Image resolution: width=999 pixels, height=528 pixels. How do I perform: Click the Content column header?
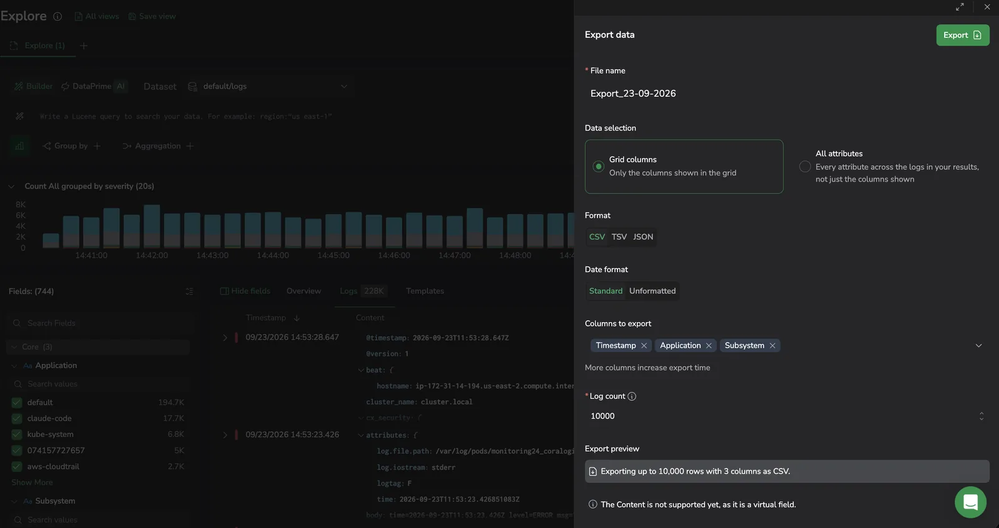click(x=370, y=318)
